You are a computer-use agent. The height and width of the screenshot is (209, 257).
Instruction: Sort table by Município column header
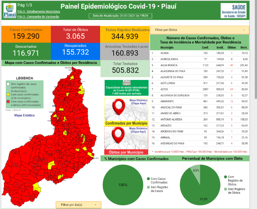pyautogui.click(x=167, y=47)
